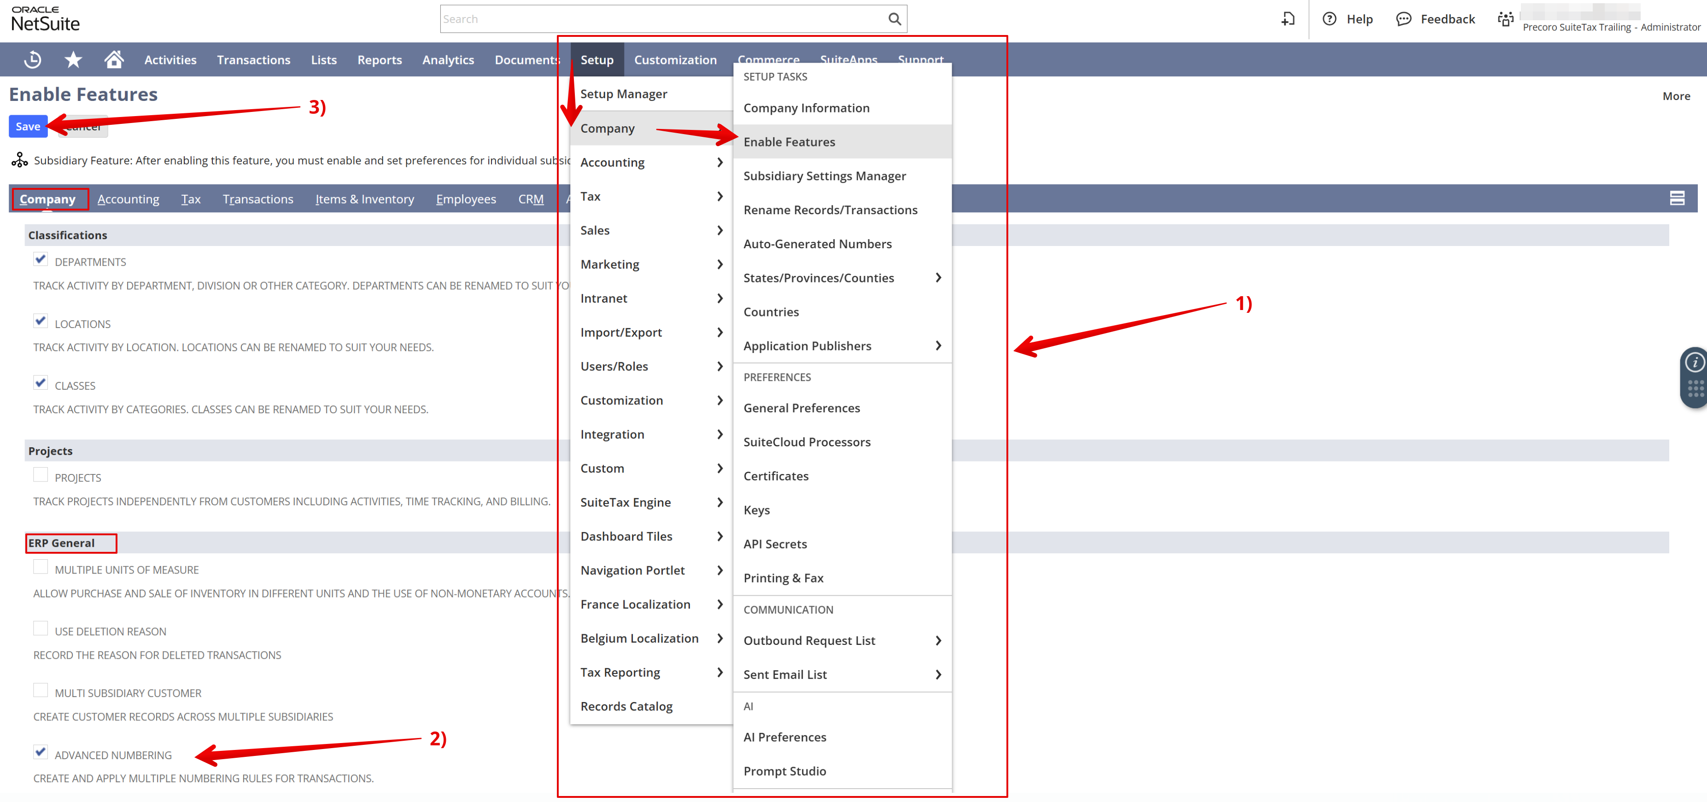Open the Setup menu
This screenshot has height=802, width=1707.
[597, 59]
